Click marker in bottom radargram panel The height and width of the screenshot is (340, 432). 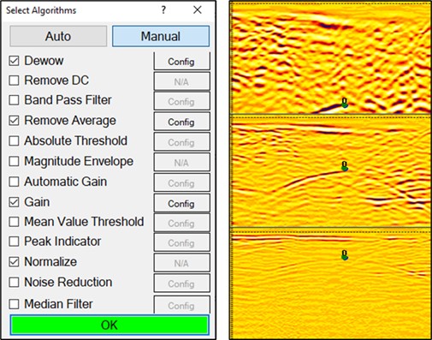coord(345,255)
